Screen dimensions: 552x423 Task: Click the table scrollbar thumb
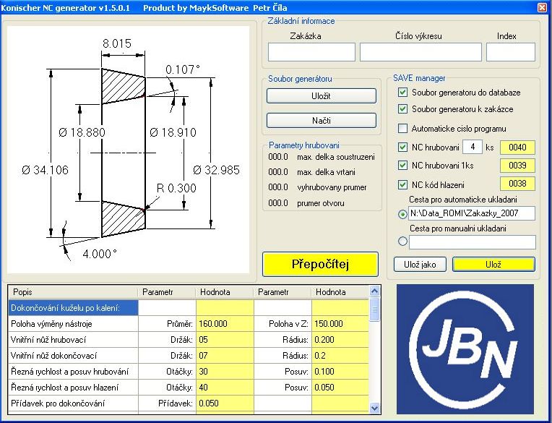pyautogui.click(x=374, y=309)
